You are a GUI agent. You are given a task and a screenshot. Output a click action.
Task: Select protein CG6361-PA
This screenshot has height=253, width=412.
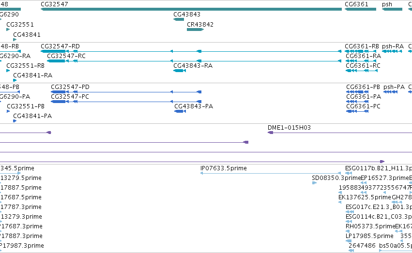pos(357,102)
